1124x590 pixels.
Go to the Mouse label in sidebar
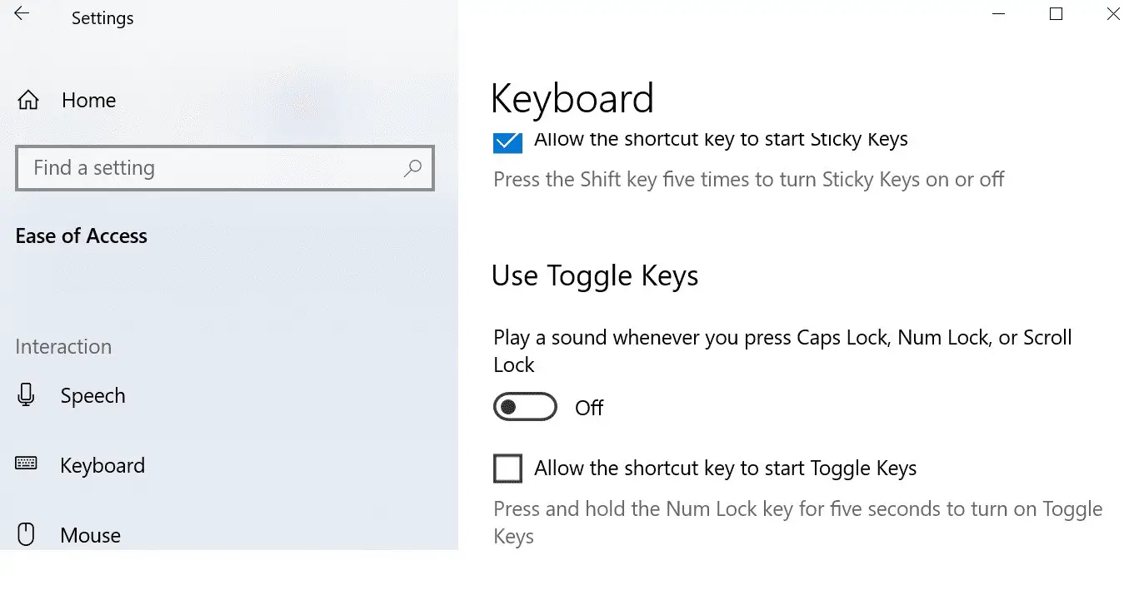[90, 535]
